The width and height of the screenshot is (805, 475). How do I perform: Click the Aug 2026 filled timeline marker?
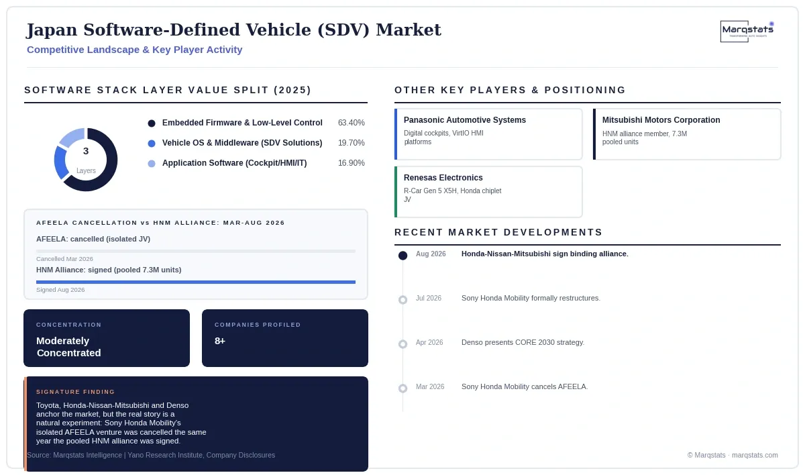402,256
